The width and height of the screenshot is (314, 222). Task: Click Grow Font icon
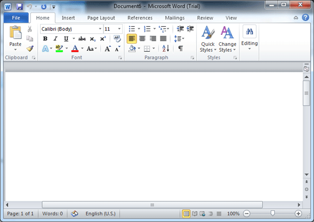click(108, 49)
